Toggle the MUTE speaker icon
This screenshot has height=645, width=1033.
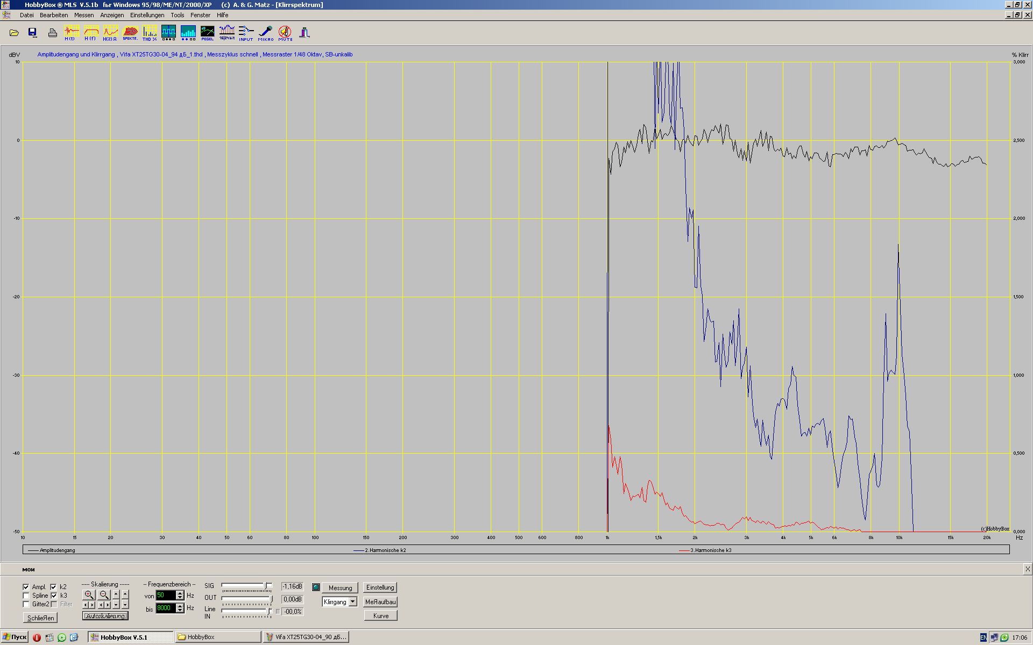285,32
